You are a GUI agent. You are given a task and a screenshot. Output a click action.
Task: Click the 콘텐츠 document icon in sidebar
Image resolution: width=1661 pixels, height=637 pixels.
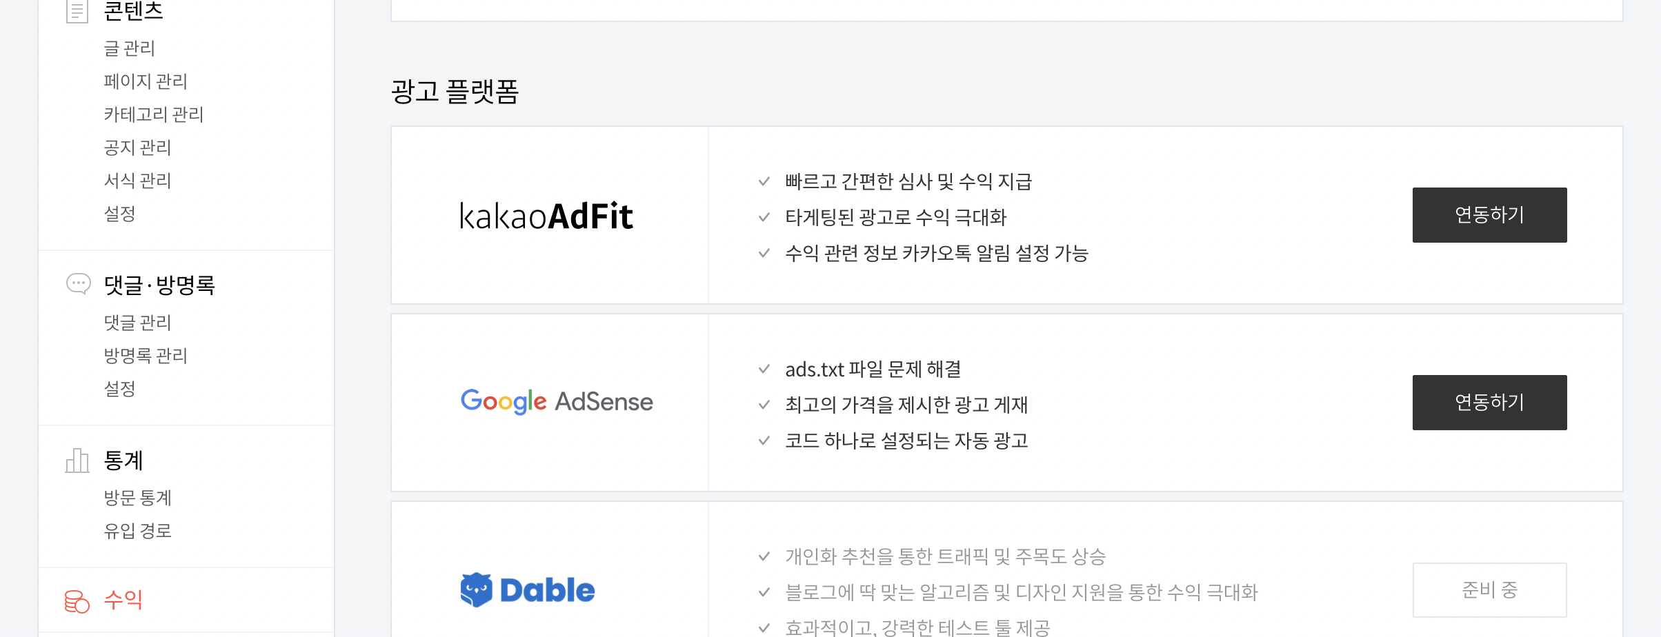pos(77,10)
